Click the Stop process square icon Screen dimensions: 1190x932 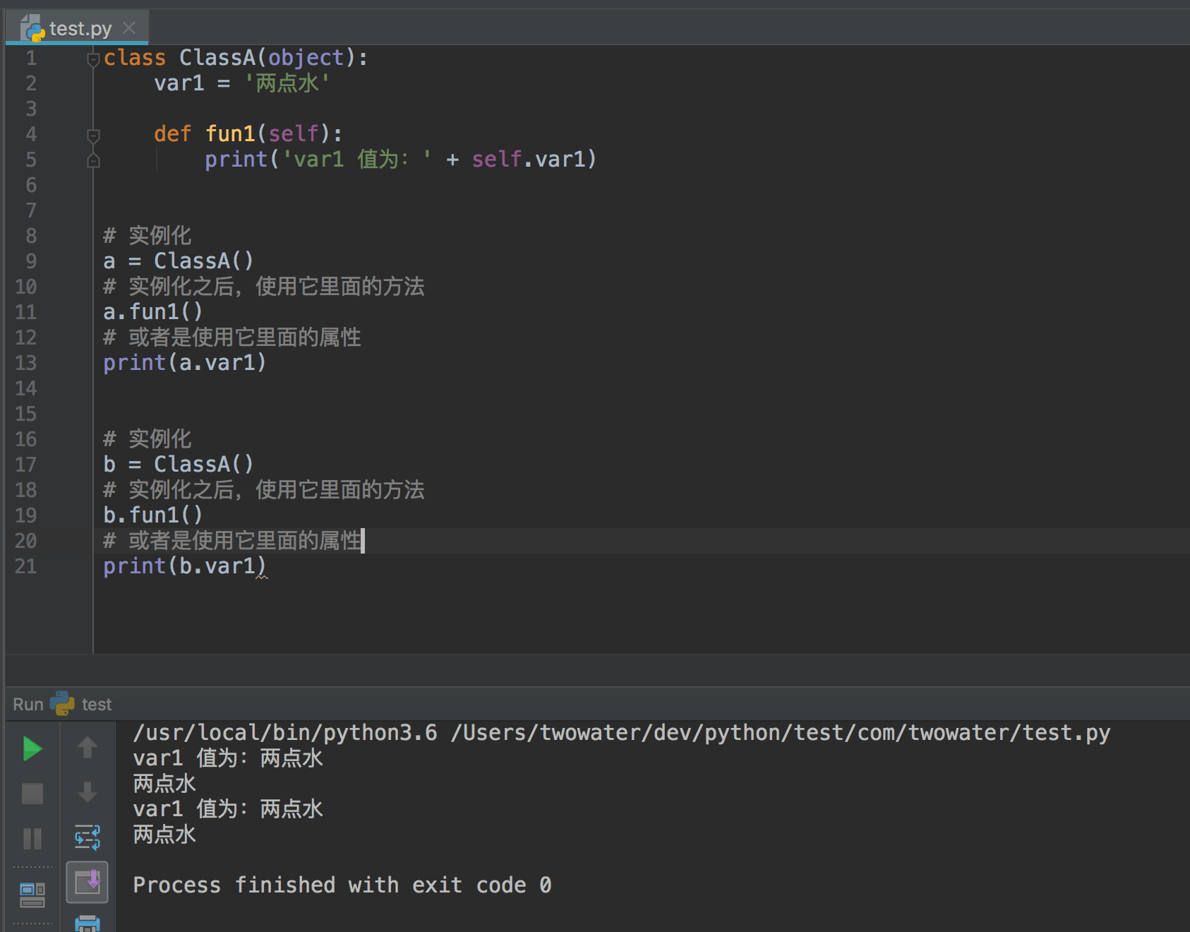pos(32,794)
